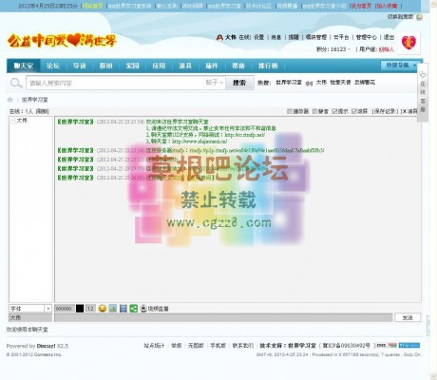Open the 管理中心 link
437x380 pixels.
(366, 37)
